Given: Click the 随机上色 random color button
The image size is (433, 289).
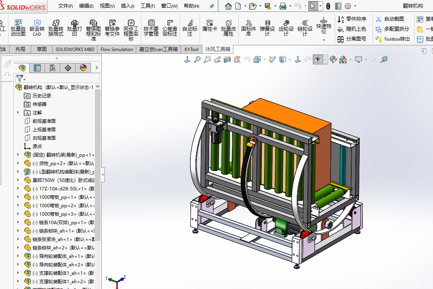Looking at the screenshot, I should [x=352, y=29].
